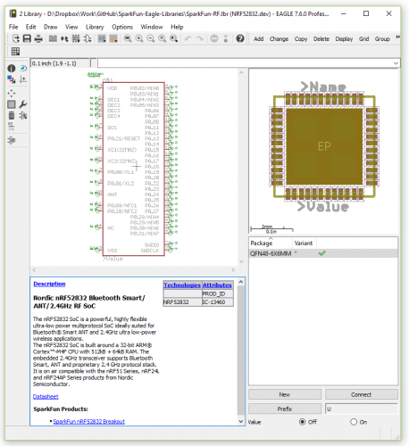Screen dimensions: 409x446
Task: Open the Help menu
Action: tap(177, 27)
